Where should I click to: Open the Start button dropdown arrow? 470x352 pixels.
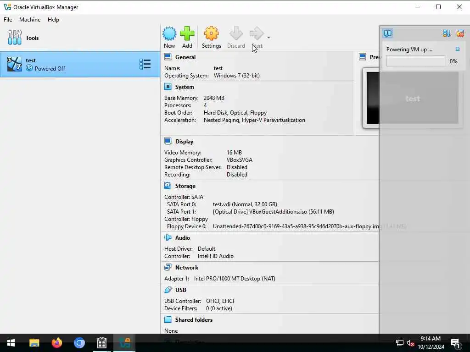269,38
